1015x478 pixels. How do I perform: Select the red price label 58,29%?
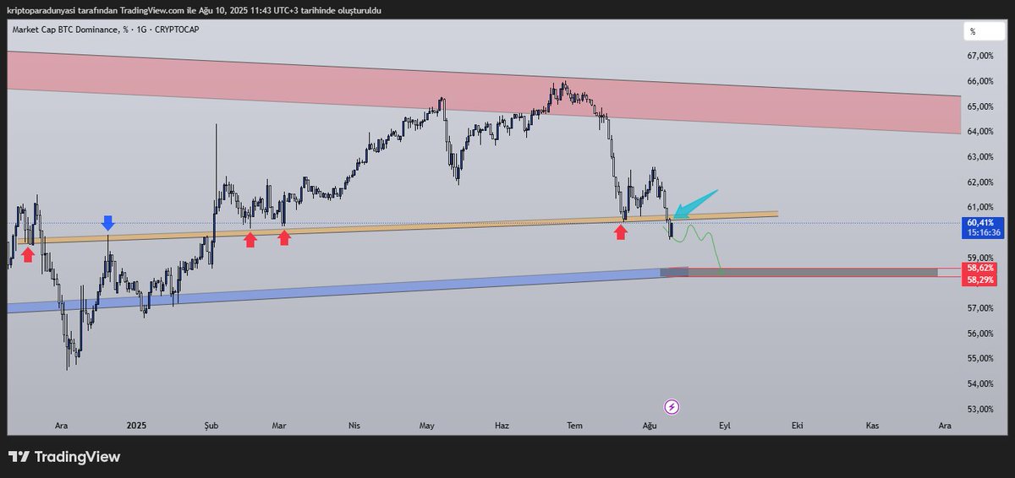coord(979,280)
